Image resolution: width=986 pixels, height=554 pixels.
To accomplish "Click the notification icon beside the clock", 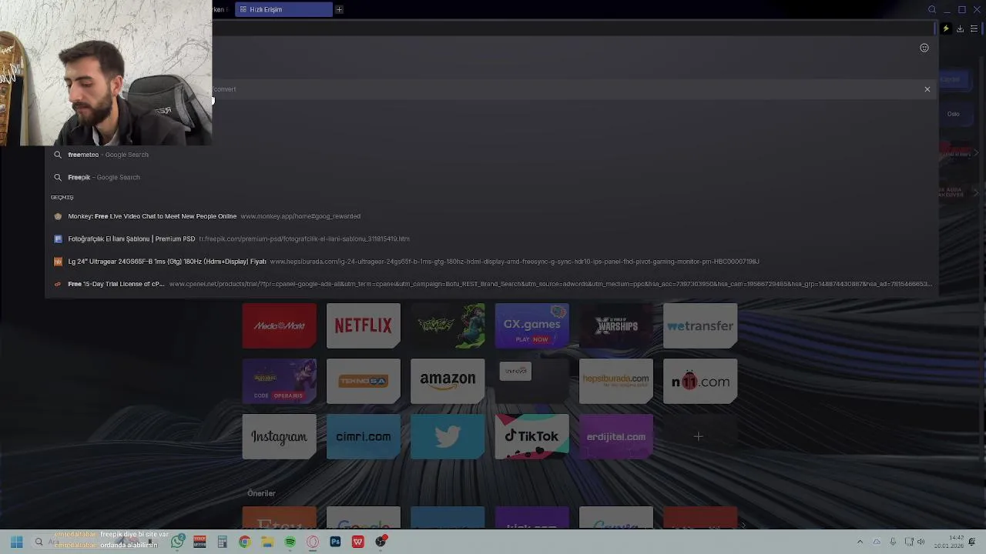I will (x=972, y=542).
